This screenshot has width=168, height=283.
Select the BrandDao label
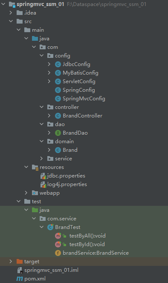point(75,133)
